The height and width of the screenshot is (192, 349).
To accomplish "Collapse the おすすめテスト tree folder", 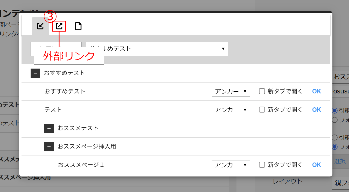I will tap(35, 73).
